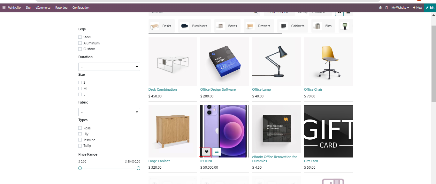This screenshot has width=436, height=184.
Task: Open the Configuration menu
Action: (x=81, y=8)
